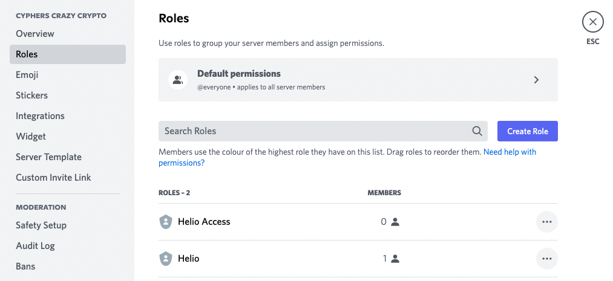This screenshot has width=613, height=281.
Task: Click the Default permissions members icon
Action: pyautogui.click(x=178, y=80)
